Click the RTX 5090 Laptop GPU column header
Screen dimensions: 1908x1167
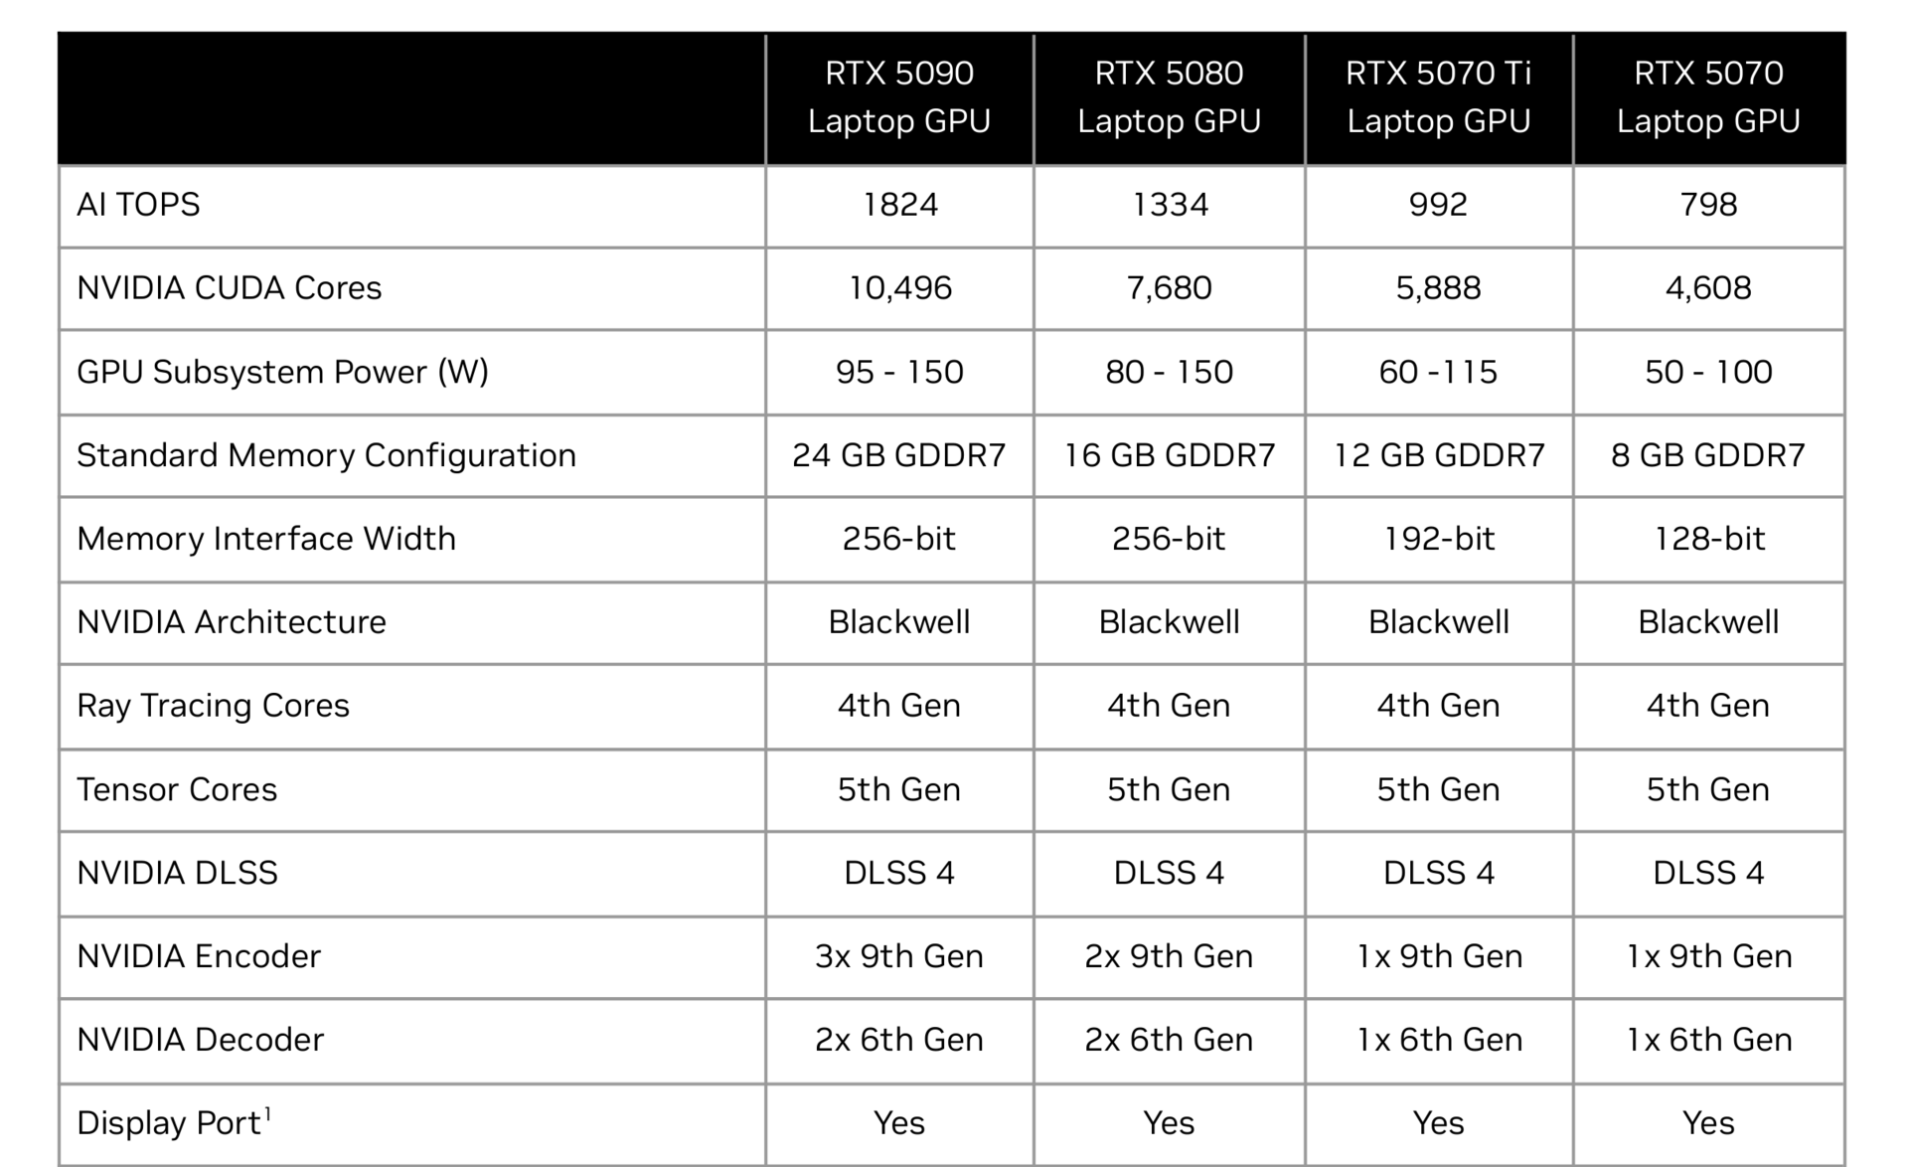898,97
